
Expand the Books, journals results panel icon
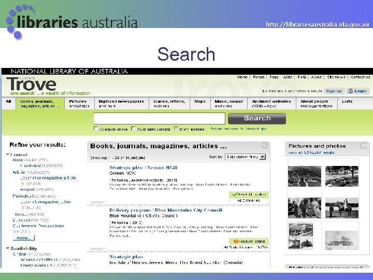tap(265, 146)
